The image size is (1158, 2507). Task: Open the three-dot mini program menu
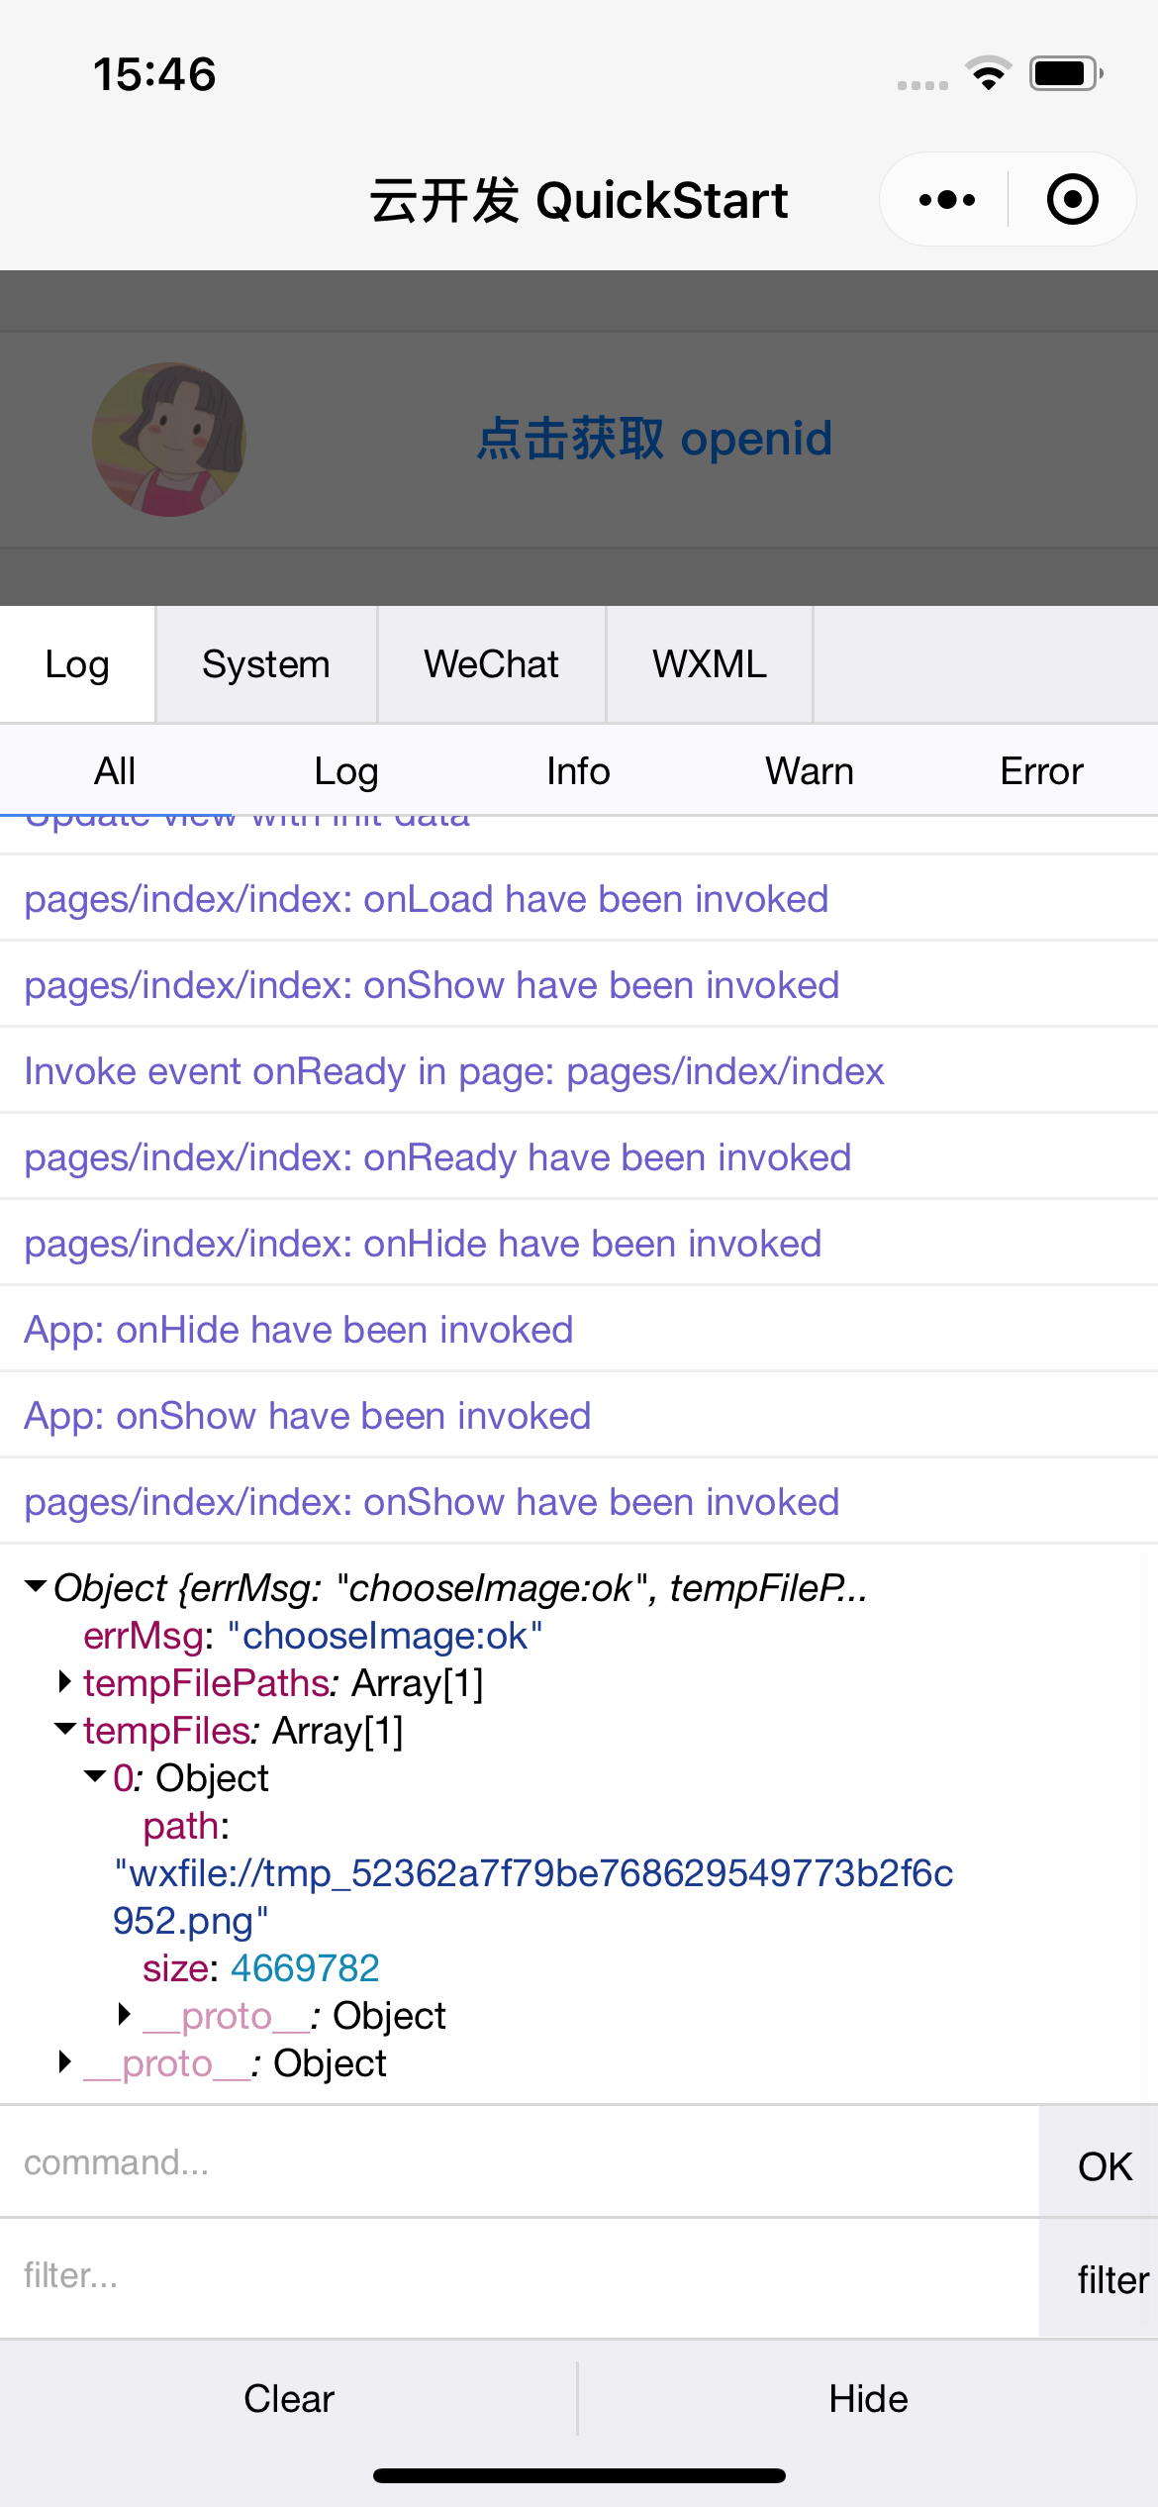coord(946,200)
